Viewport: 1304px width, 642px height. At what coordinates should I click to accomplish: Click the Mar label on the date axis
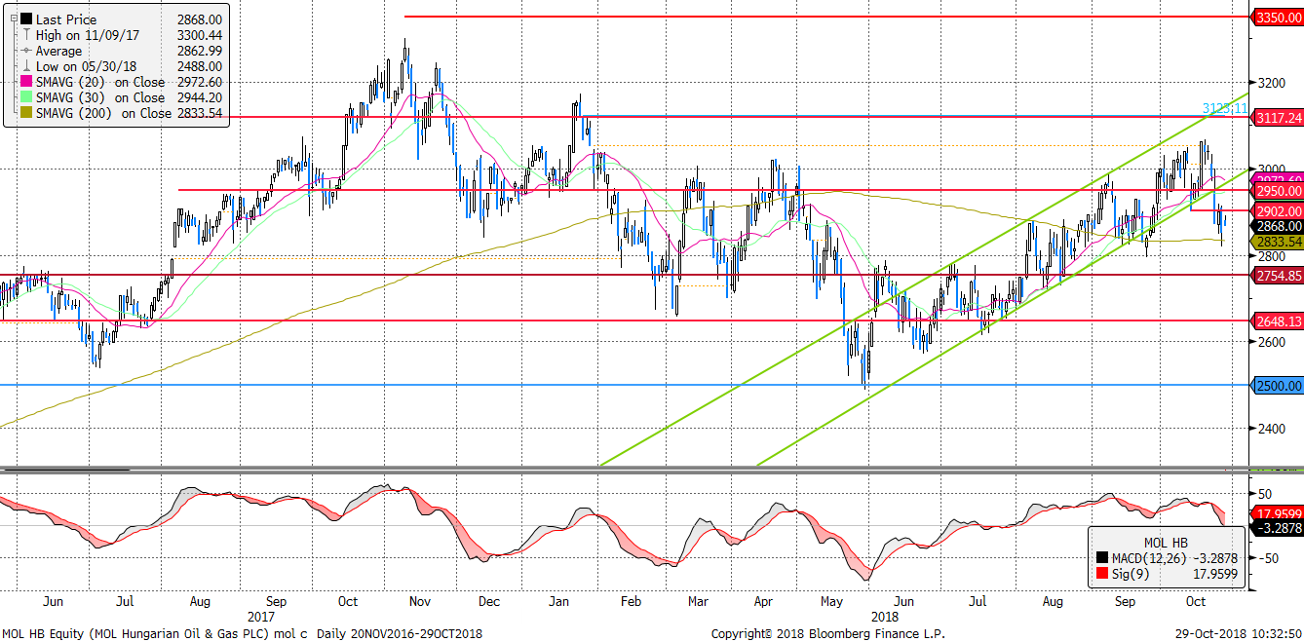[x=696, y=602]
